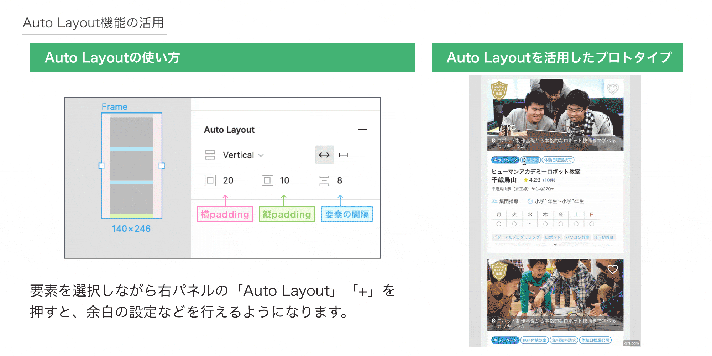Open the ヒューマンアカデミーロボット教室 title
Screen dimensions: 712x356
tap(536, 172)
